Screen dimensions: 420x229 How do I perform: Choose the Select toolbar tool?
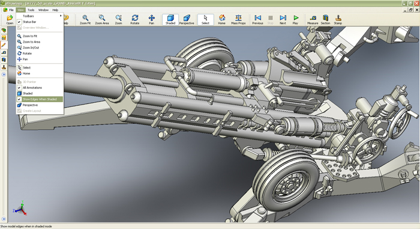coord(205,20)
